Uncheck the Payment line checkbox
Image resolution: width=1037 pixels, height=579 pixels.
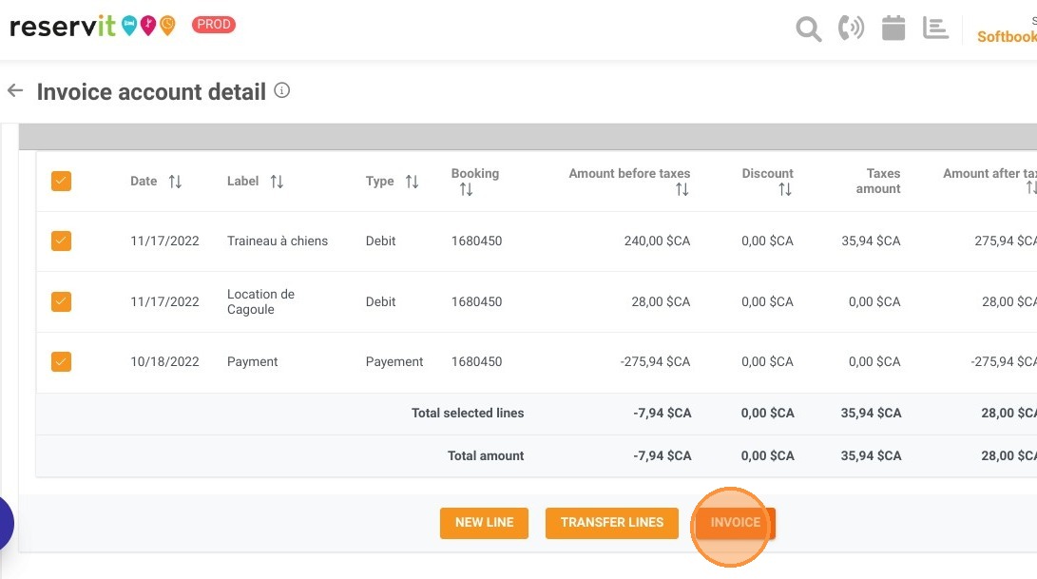tap(61, 362)
